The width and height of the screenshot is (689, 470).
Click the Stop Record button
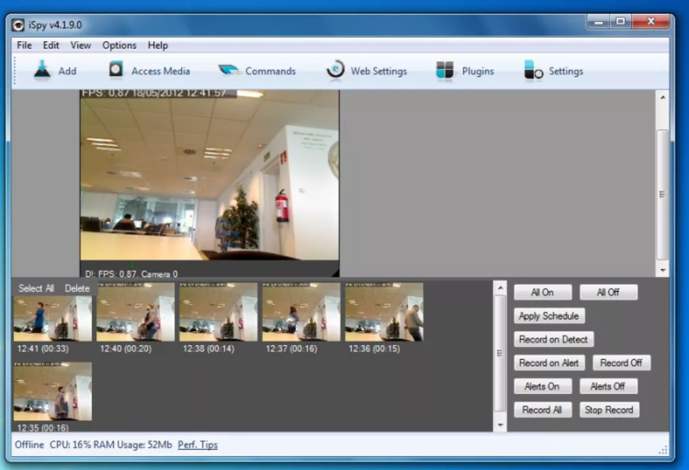[609, 410]
